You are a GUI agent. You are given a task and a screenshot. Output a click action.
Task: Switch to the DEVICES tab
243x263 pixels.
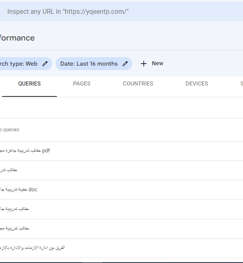pyautogui.click(x=197, y=83)
